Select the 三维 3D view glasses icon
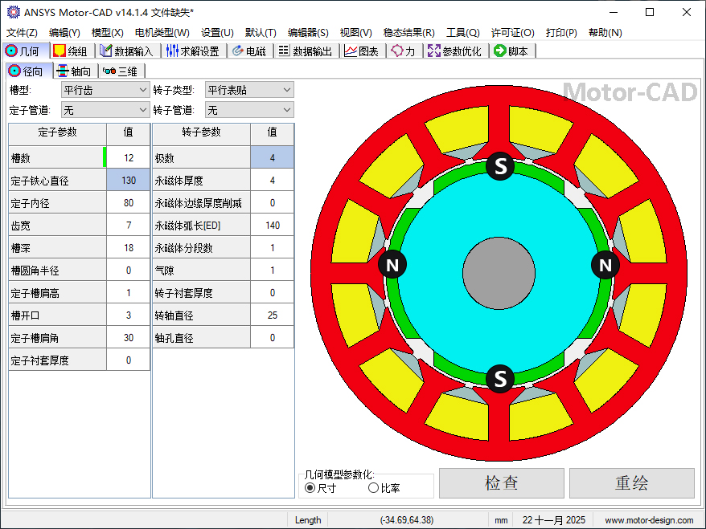 click(109, 71)
